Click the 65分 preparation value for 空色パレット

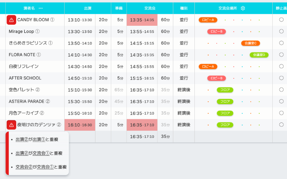119,90
